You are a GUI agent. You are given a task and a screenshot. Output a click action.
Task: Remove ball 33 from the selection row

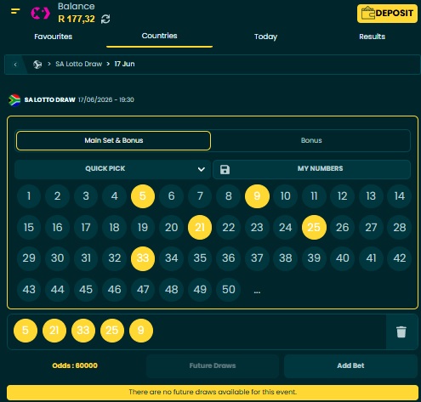point(83,331)
